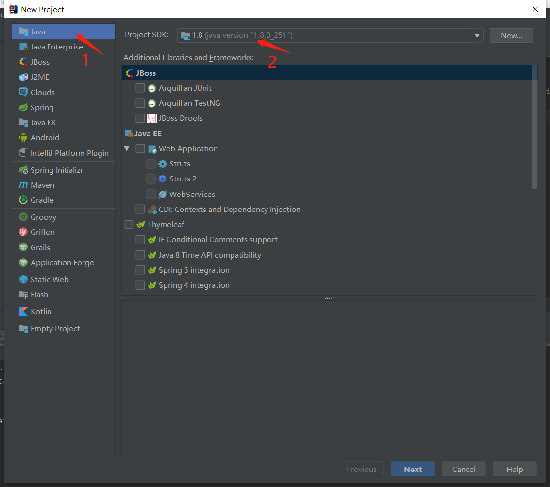Select the Gradle icon
550x487 pixels.
(x=23, y=200)
